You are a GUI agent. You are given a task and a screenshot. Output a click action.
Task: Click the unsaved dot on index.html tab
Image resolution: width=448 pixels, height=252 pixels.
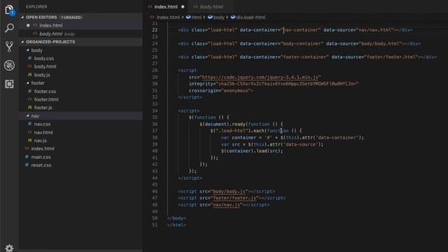coord(183,7)
